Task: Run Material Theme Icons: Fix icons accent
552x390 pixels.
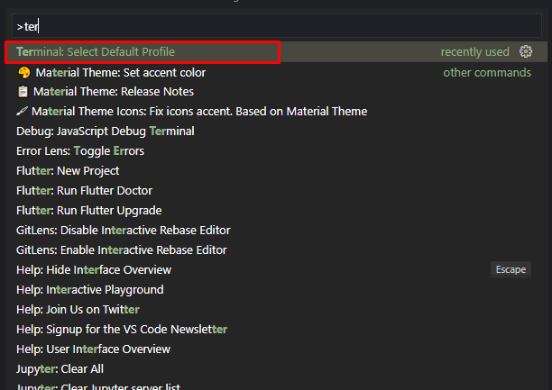Action: click(276, 112)
